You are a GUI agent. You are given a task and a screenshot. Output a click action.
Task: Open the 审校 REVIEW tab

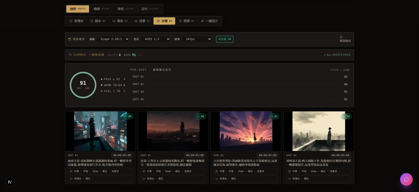125,9
